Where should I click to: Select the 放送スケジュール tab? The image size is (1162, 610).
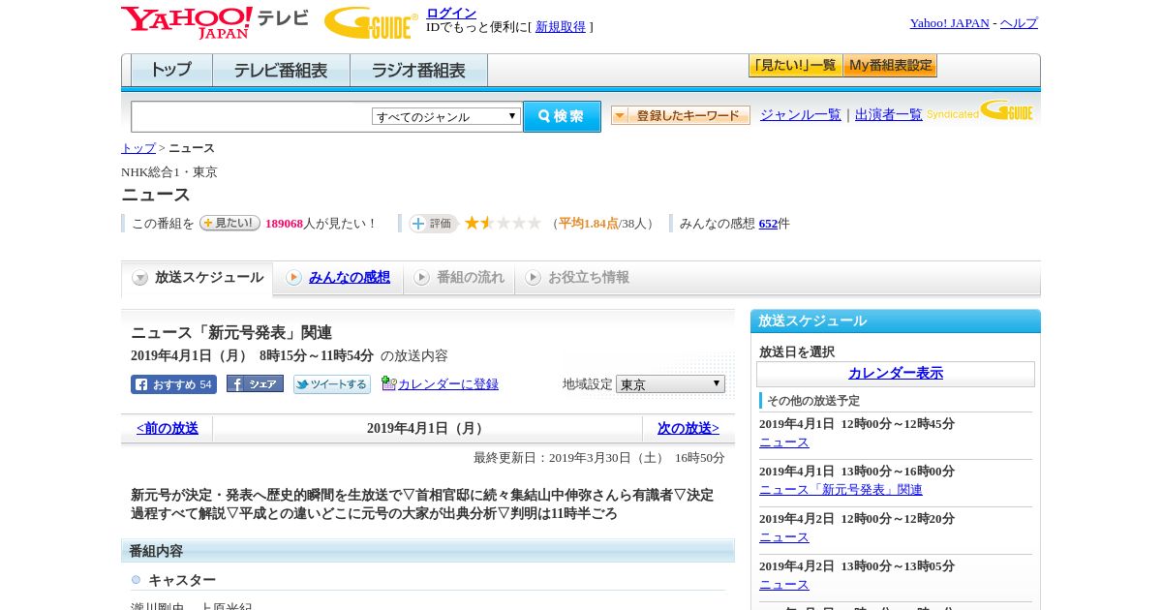pos(198,278)
